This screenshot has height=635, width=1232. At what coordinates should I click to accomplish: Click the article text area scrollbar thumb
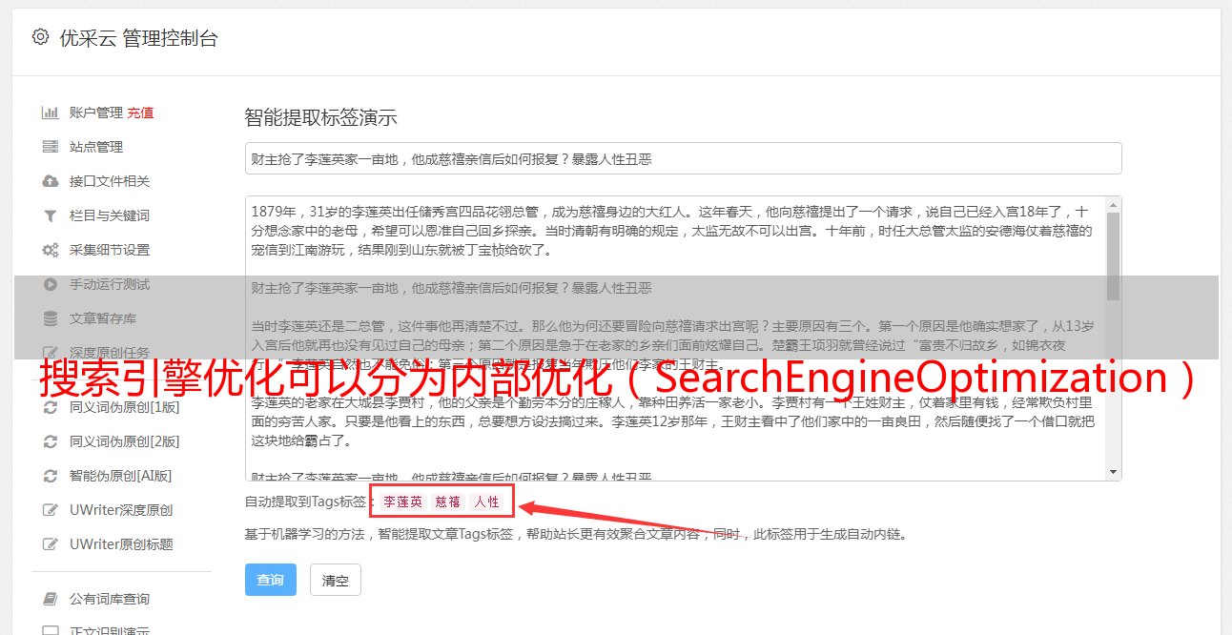coord(1113,256)
